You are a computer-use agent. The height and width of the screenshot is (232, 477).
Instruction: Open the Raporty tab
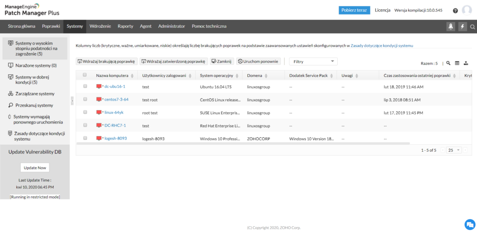point(125,26)
